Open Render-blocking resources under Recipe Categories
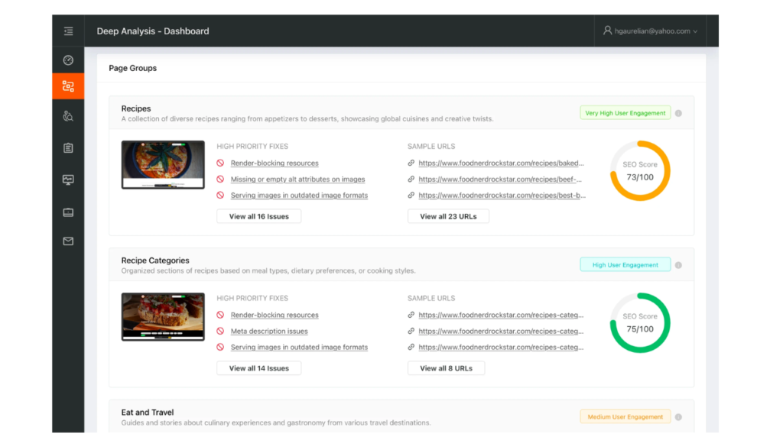The width and height of the screenshot is (783, 440). tap(275, 315)
